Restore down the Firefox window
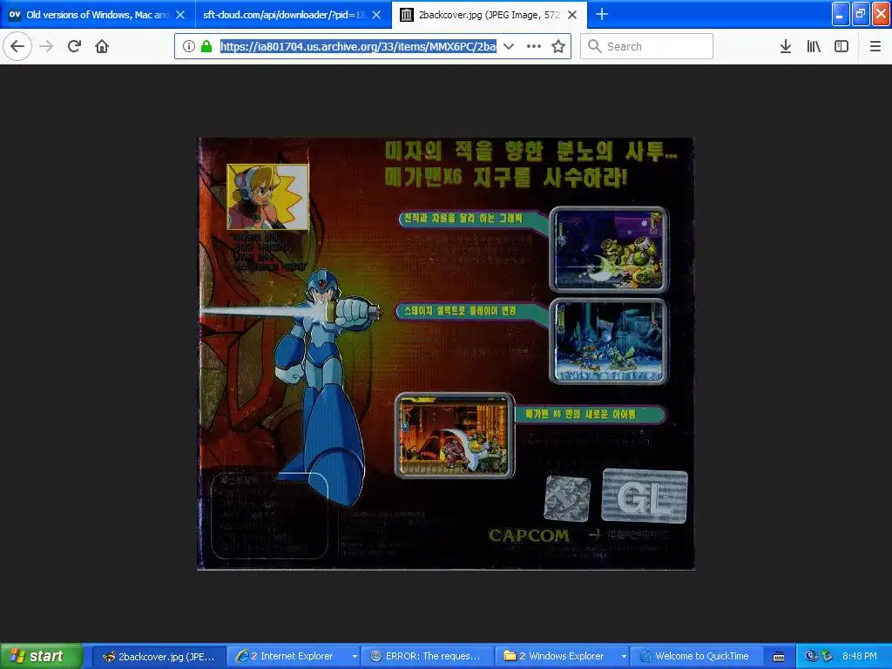892x669 pixels. [861, 14]
